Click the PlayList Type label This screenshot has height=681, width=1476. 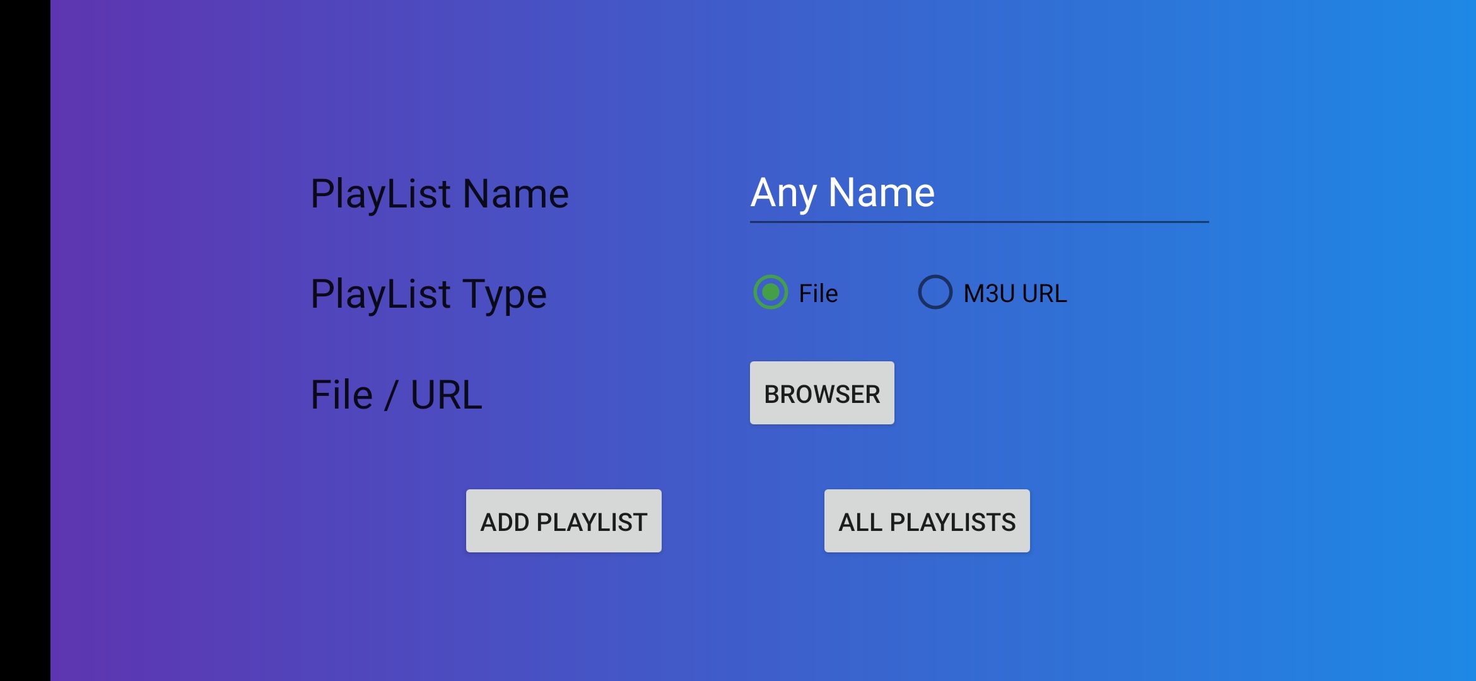pos(428,294)
